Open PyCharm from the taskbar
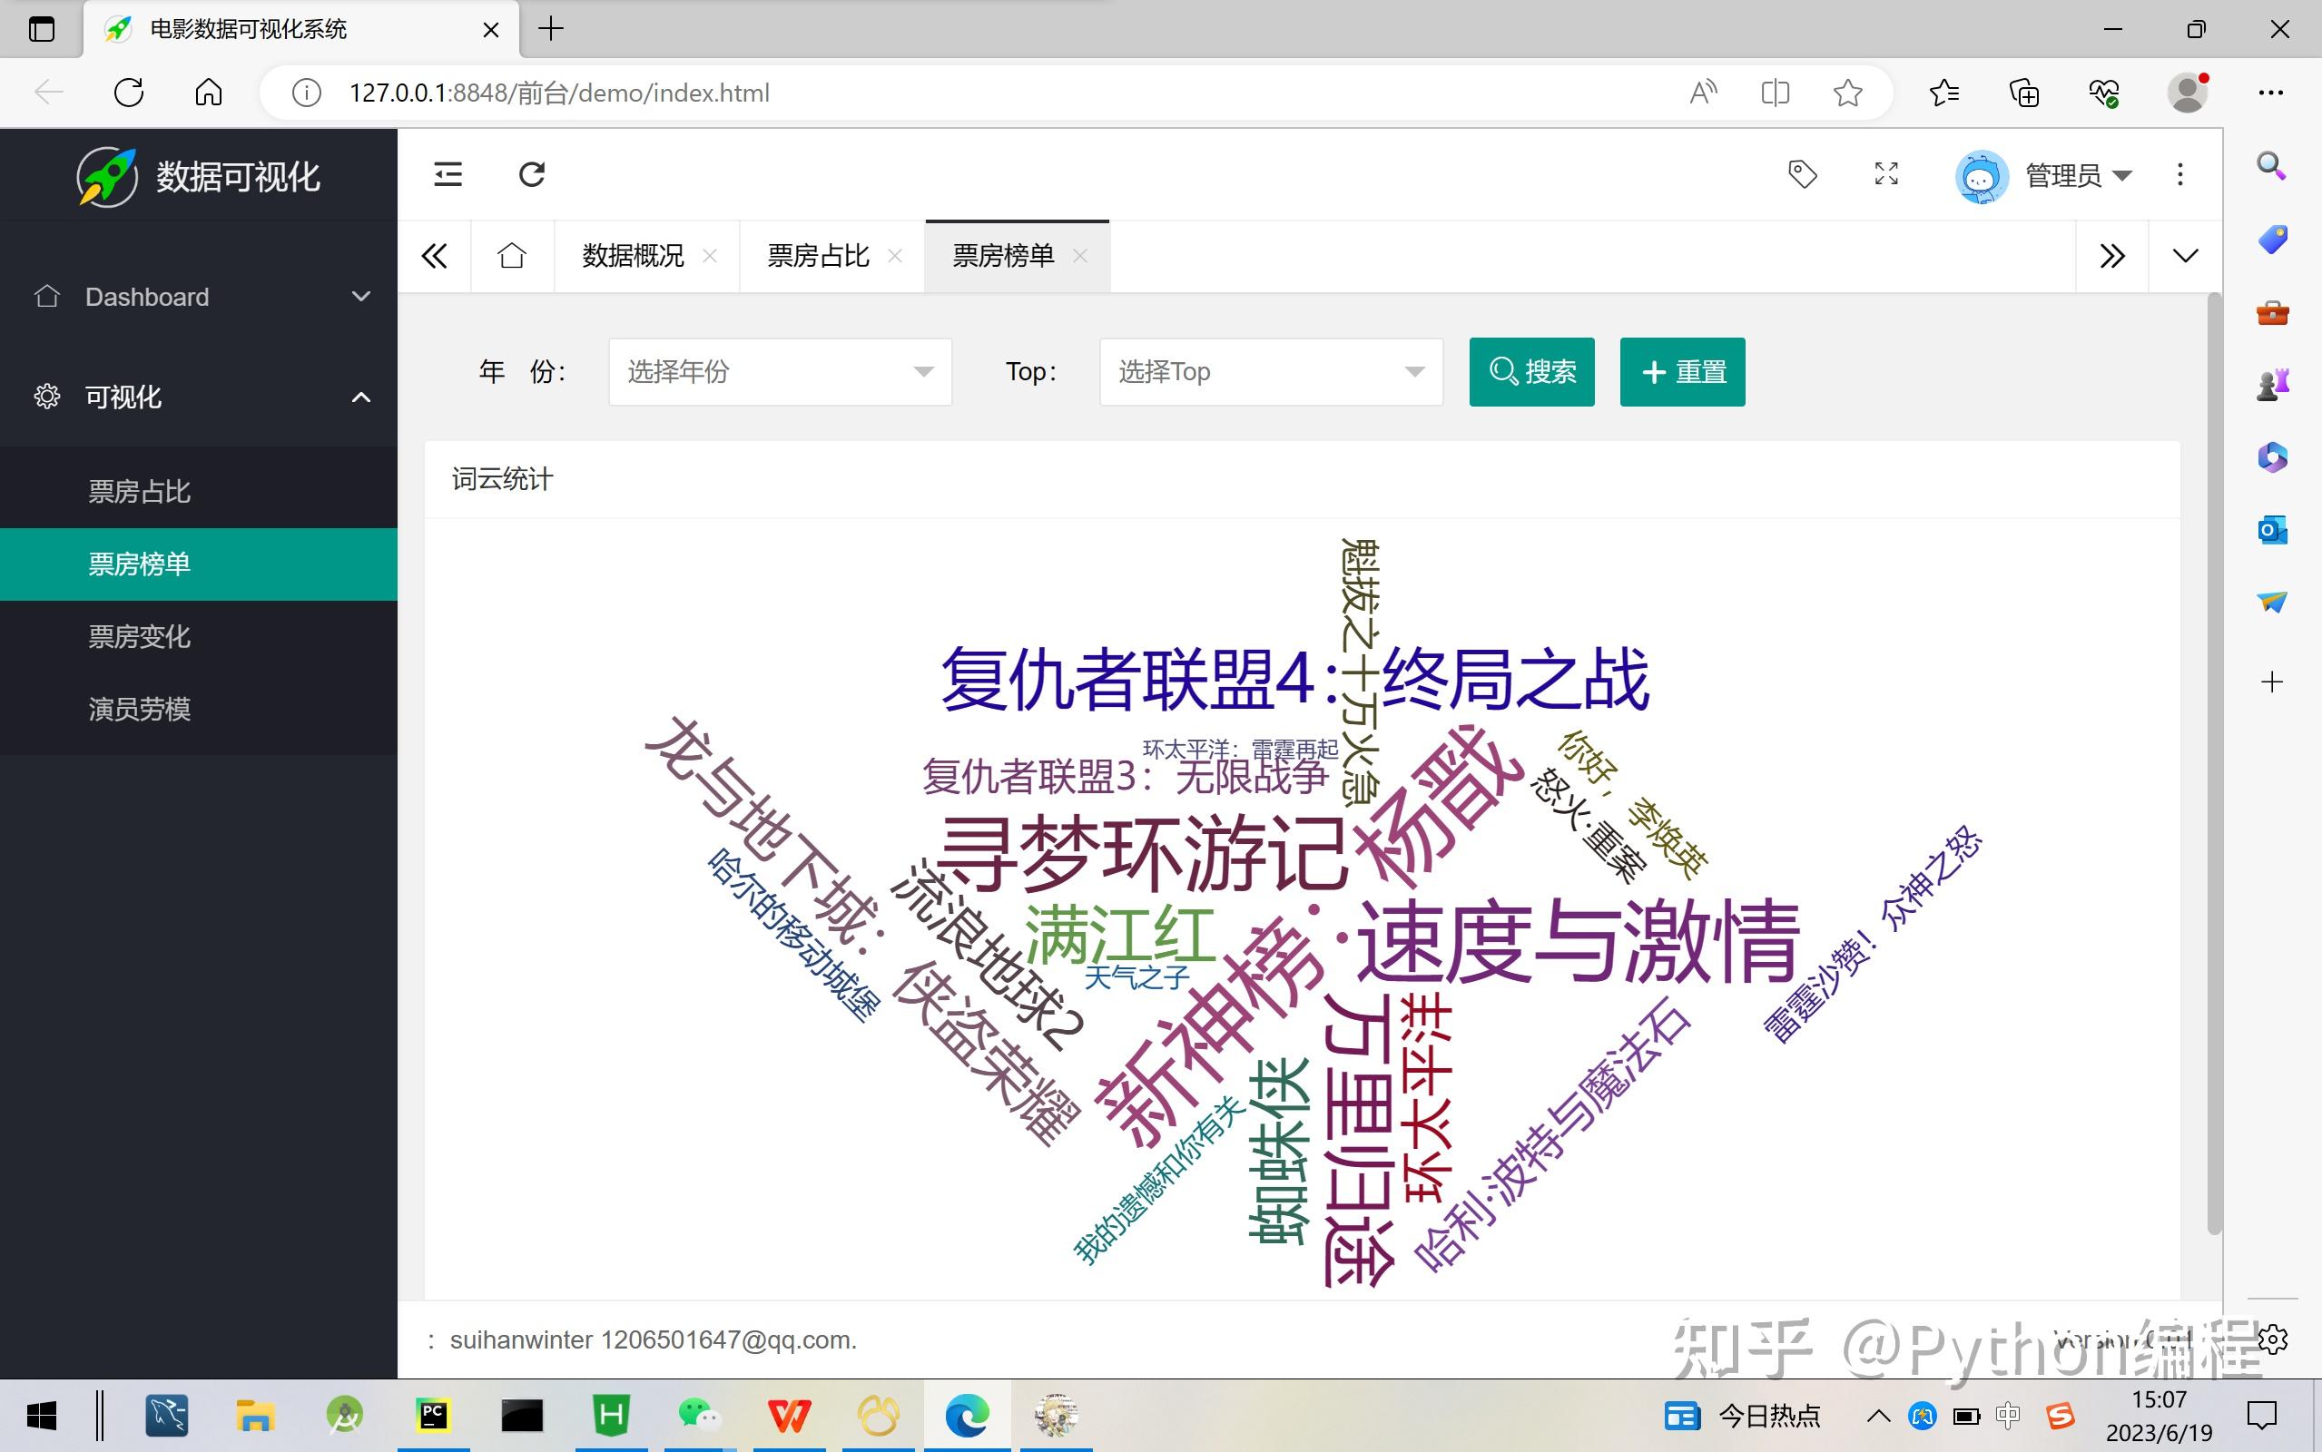 (433, 1416)
